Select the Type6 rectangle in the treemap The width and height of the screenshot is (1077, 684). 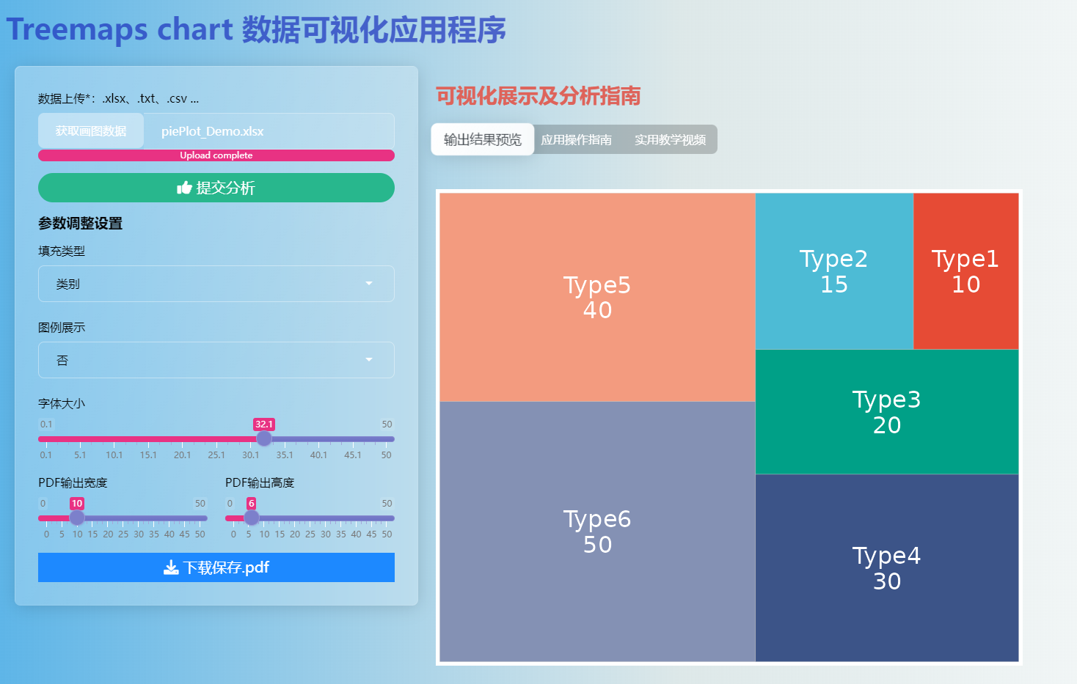[x=596, y=532]
